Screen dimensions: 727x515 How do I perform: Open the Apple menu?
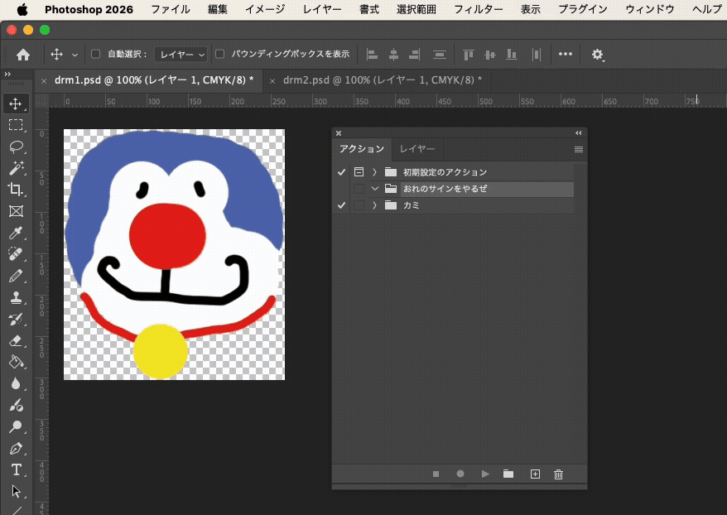pyautogui.click(x=22, y=9)
